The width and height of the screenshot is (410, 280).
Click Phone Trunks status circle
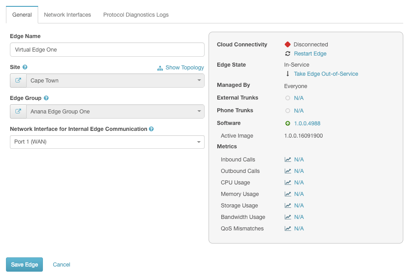(x=288, y=111)
